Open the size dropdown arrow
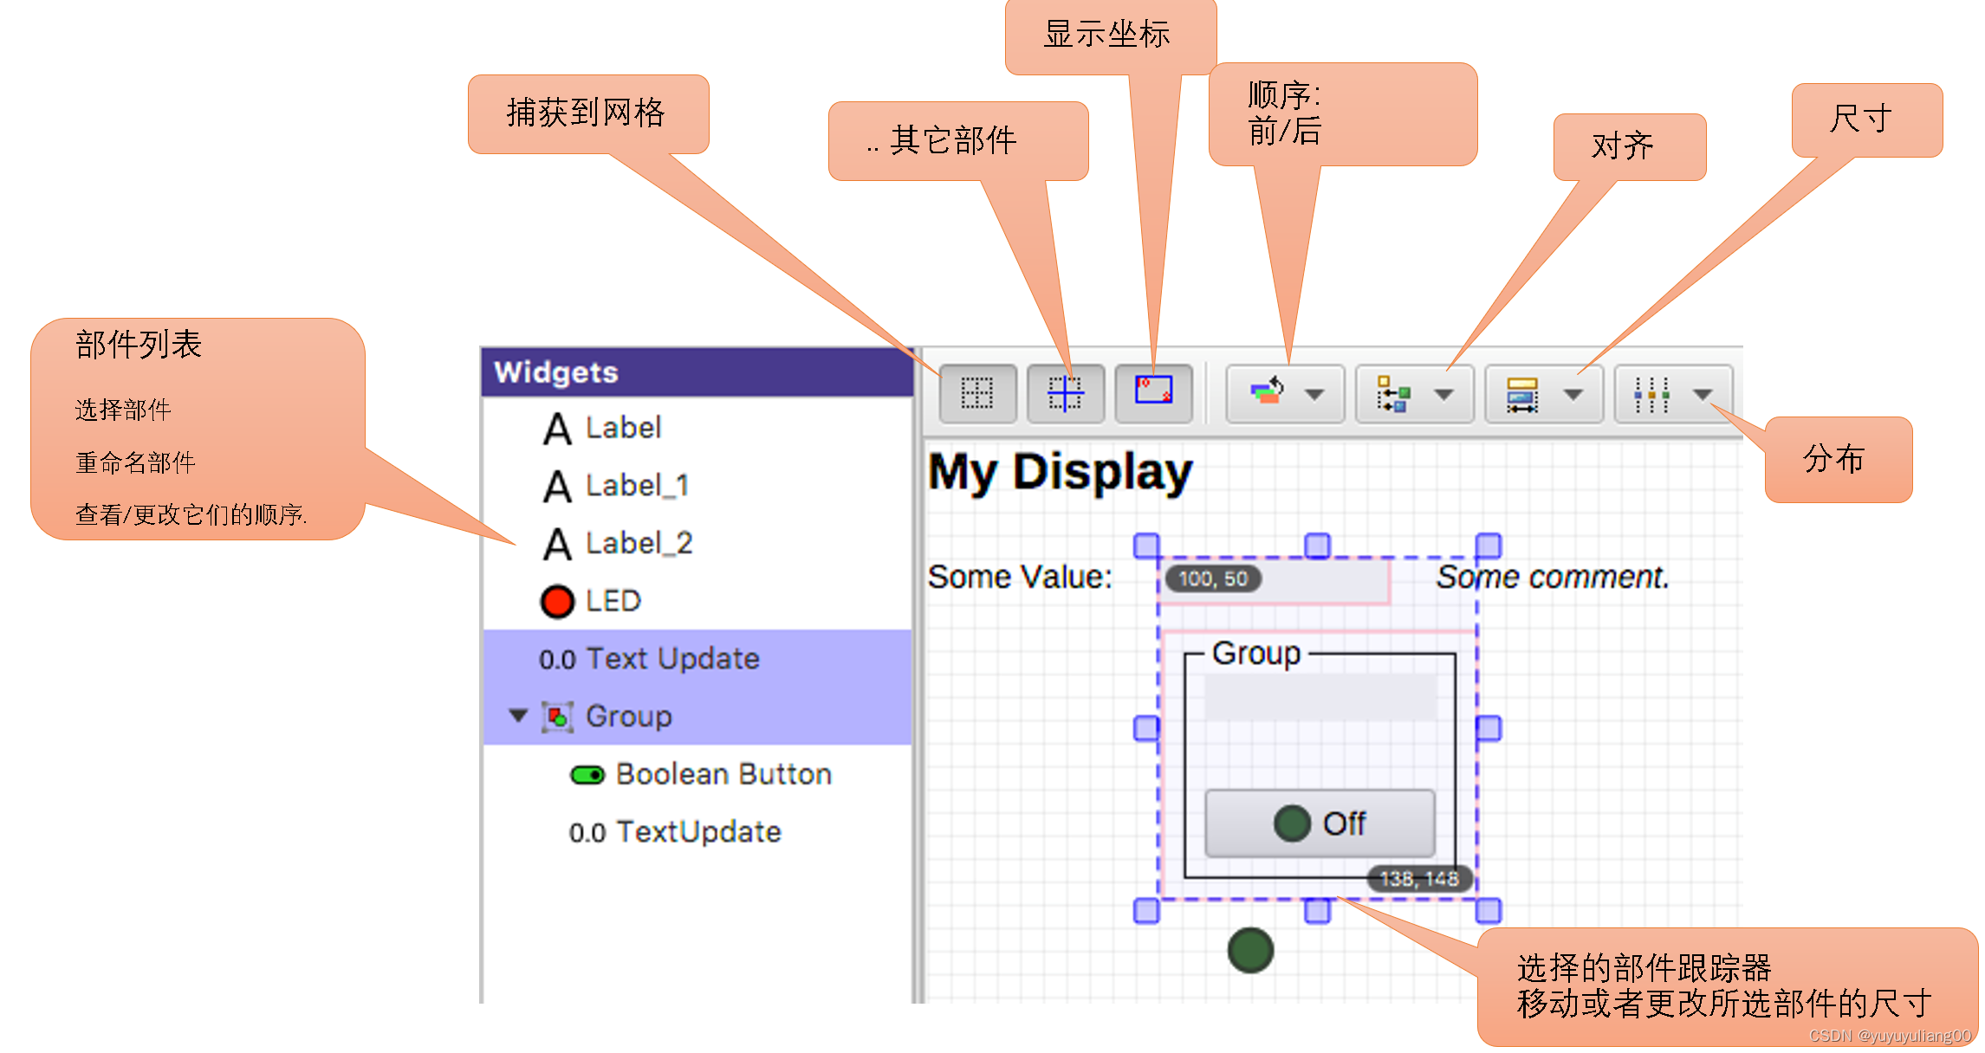 (x=1573, y=395)
